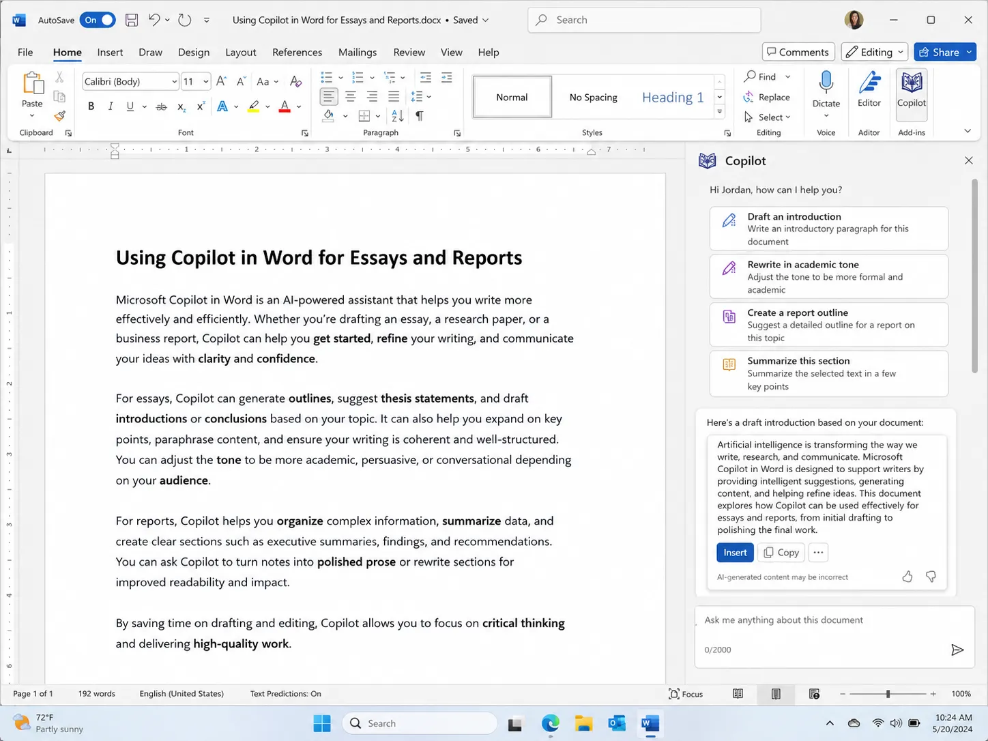Give thumbs down to Copilot draft
This screenshot has width=988, height=741.
931,577
